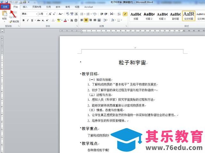This screenshot has width=205, height=153.
Task: Click the Print Preview icon in quick access toolbar
Action: click(20, 2)
